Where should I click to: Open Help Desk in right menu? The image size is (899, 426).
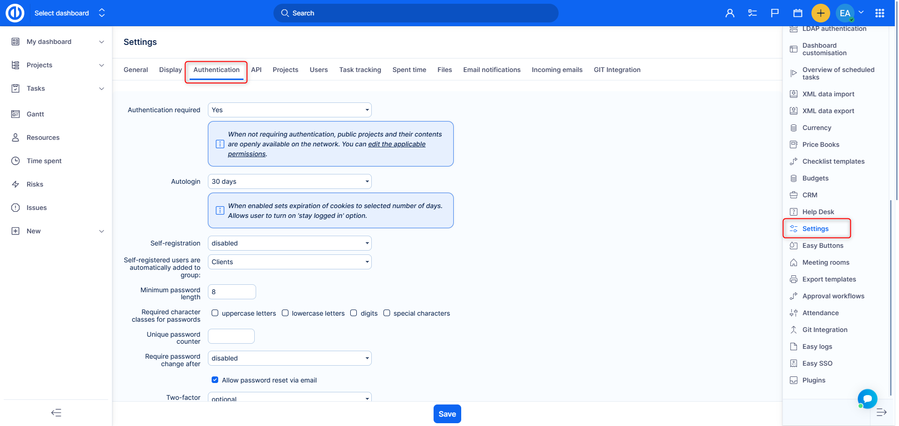[x=818, y=212]
